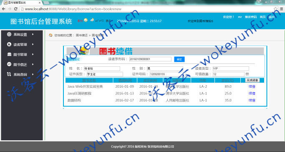The height and width of the screenshot is (152, 285).
Task: Click the books logo beside 图书续借
Action: tap(84, 51)
